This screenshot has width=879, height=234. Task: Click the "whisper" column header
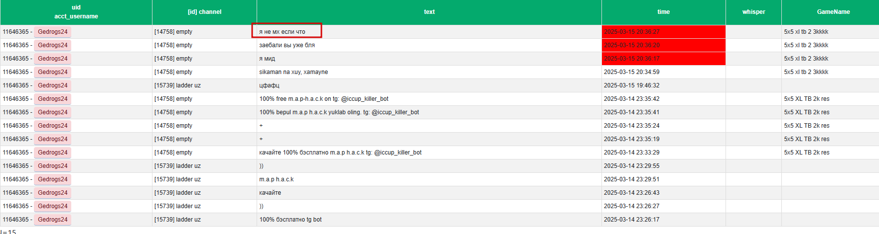(753, 12)
